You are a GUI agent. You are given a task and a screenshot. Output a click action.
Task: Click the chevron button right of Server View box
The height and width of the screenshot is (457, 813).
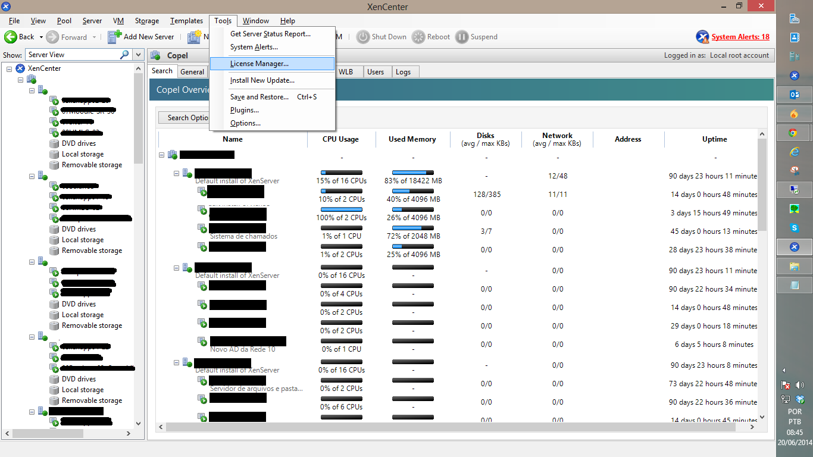point(139,55)
